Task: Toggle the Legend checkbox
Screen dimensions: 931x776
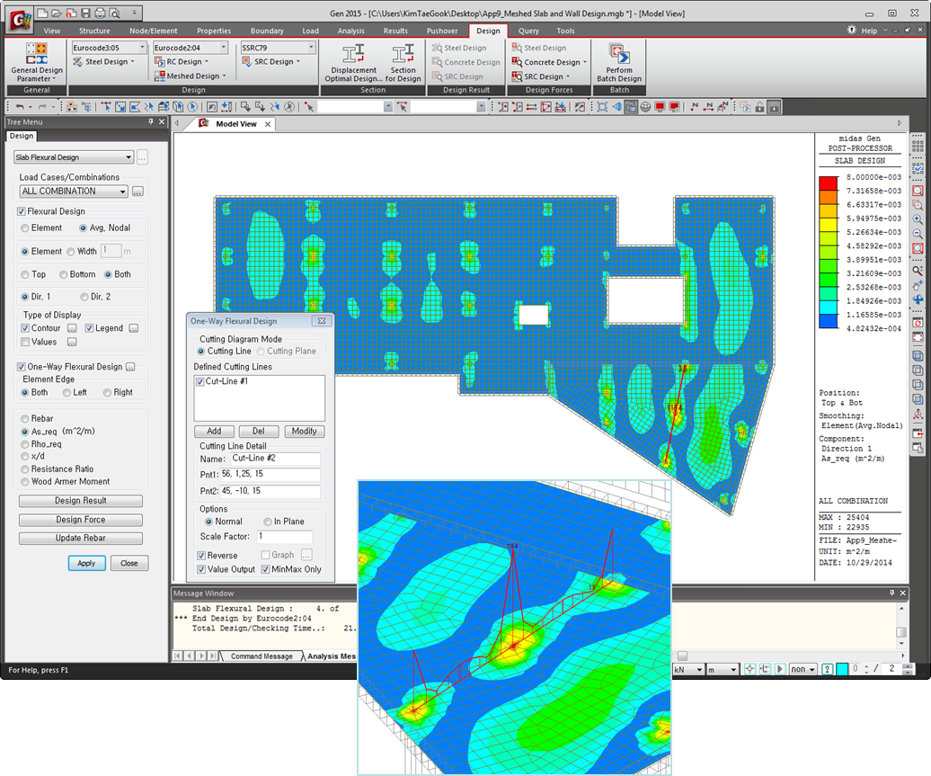Action: click(89, 328)
